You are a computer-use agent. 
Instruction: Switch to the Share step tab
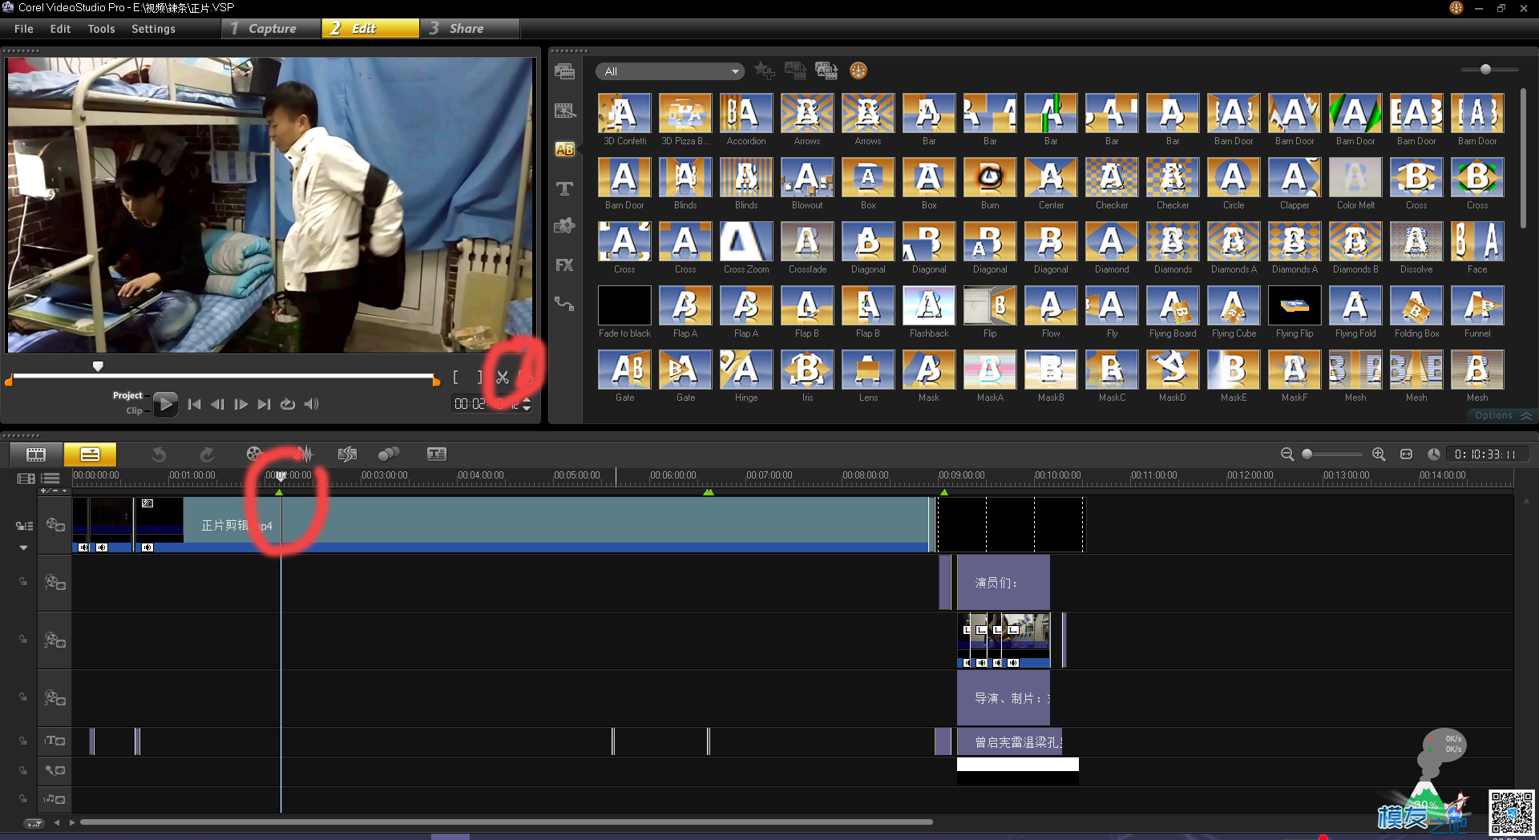469,29
